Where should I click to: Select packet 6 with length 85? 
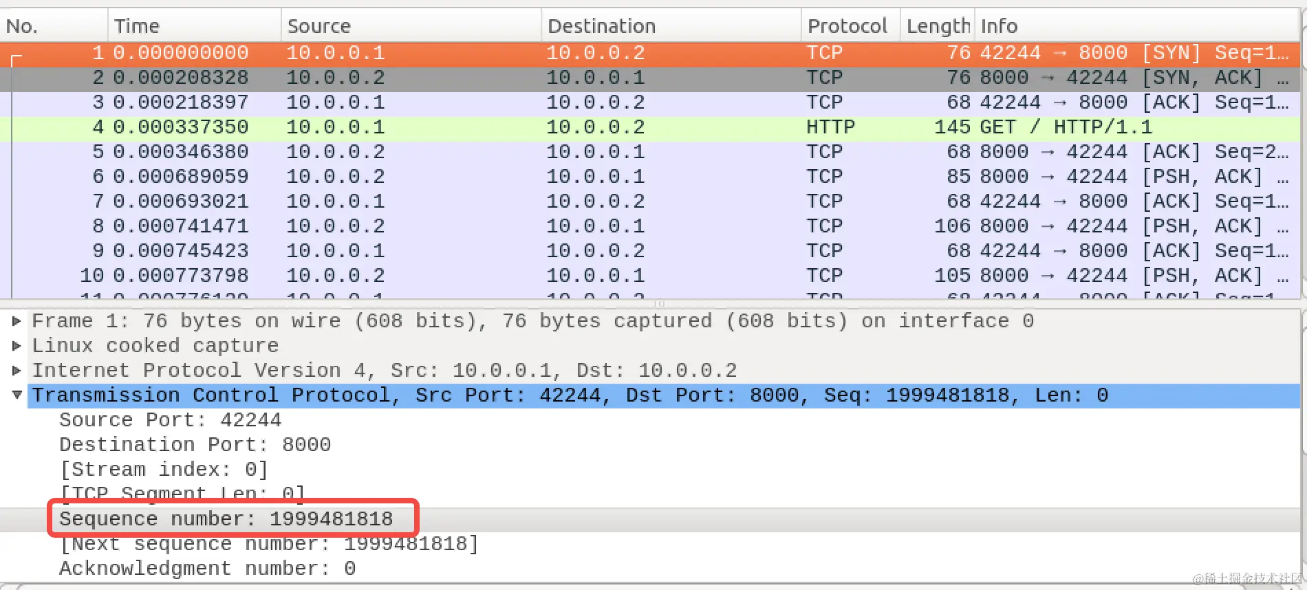click(x=650, y=177)
